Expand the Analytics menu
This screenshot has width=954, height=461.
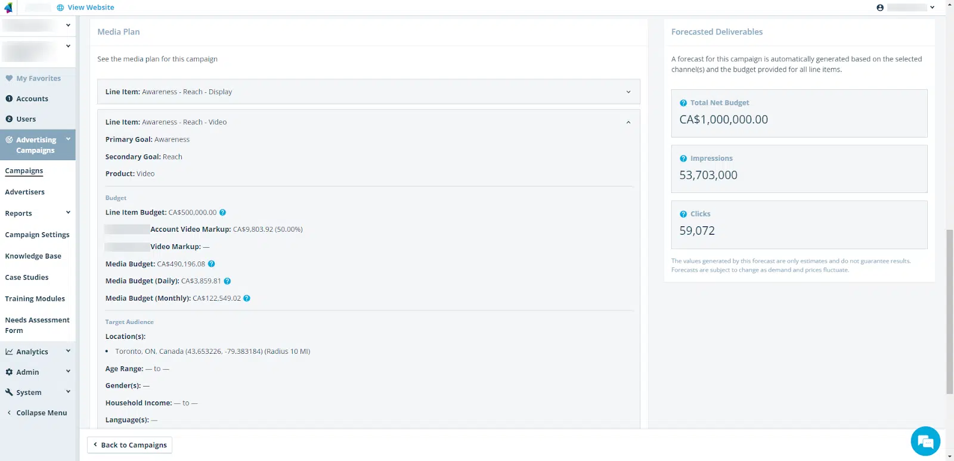(68, 351)
